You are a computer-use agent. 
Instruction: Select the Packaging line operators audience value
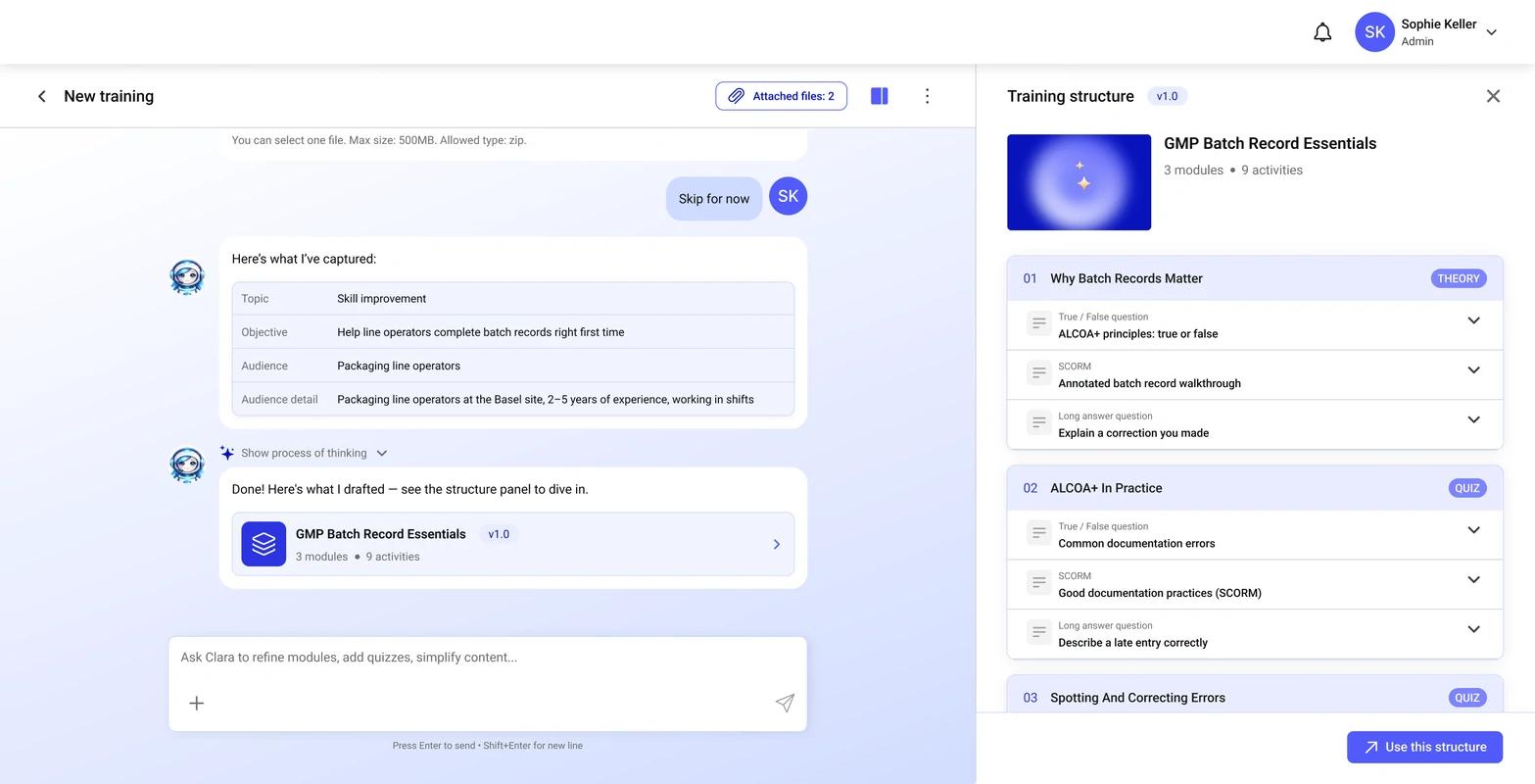(398, 366)
